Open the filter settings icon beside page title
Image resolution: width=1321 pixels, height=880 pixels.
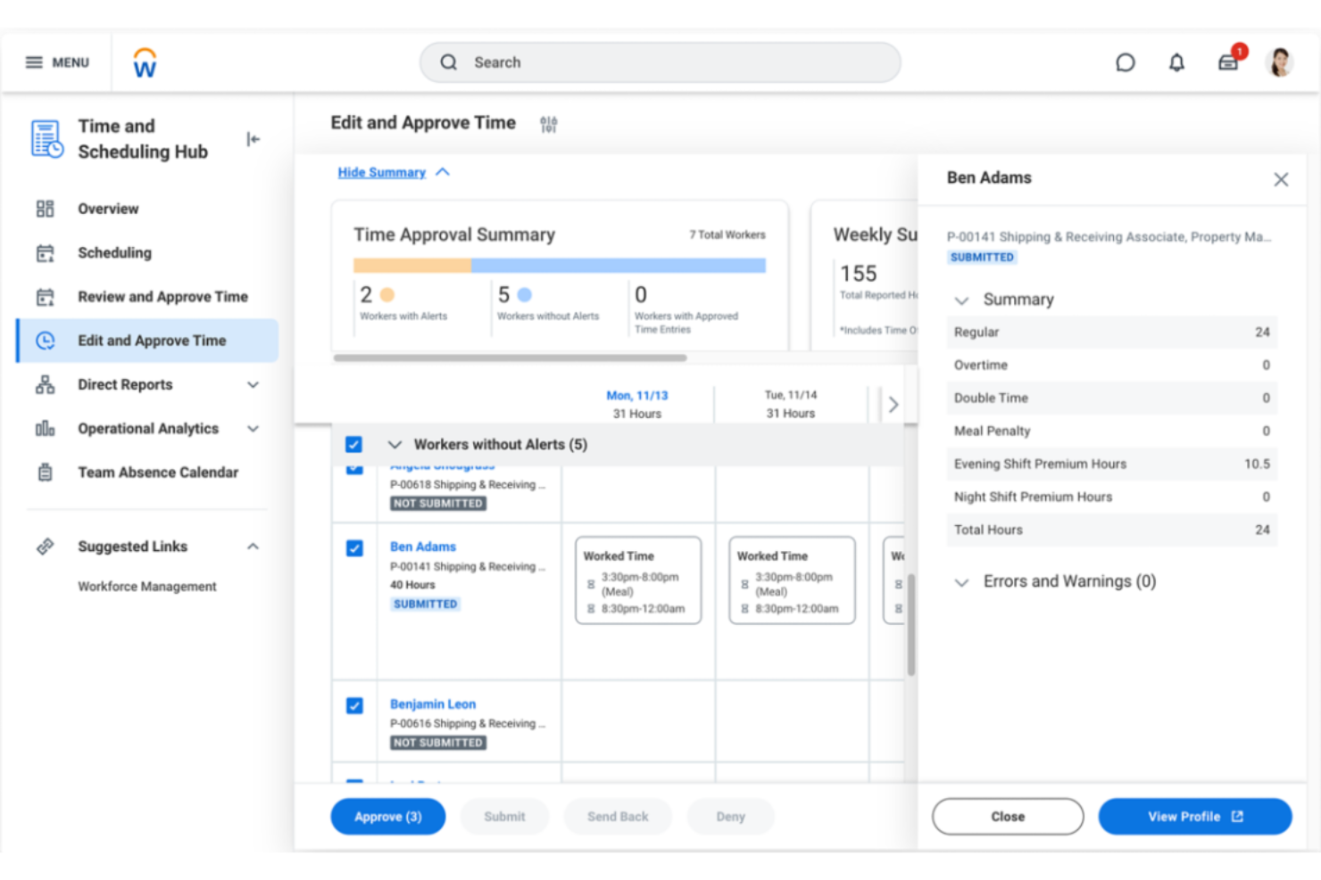click(548, 124)
